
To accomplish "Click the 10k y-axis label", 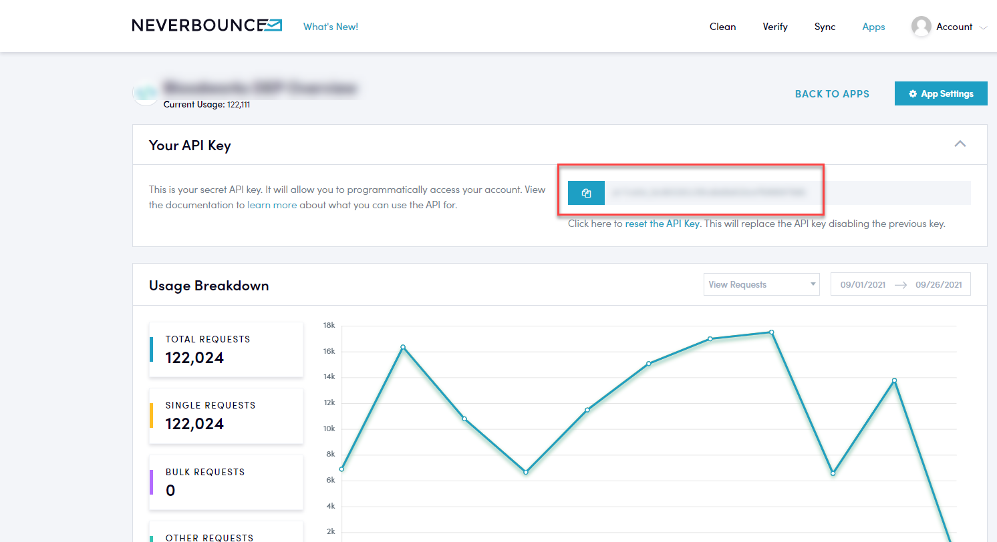I will pos(329,429).
